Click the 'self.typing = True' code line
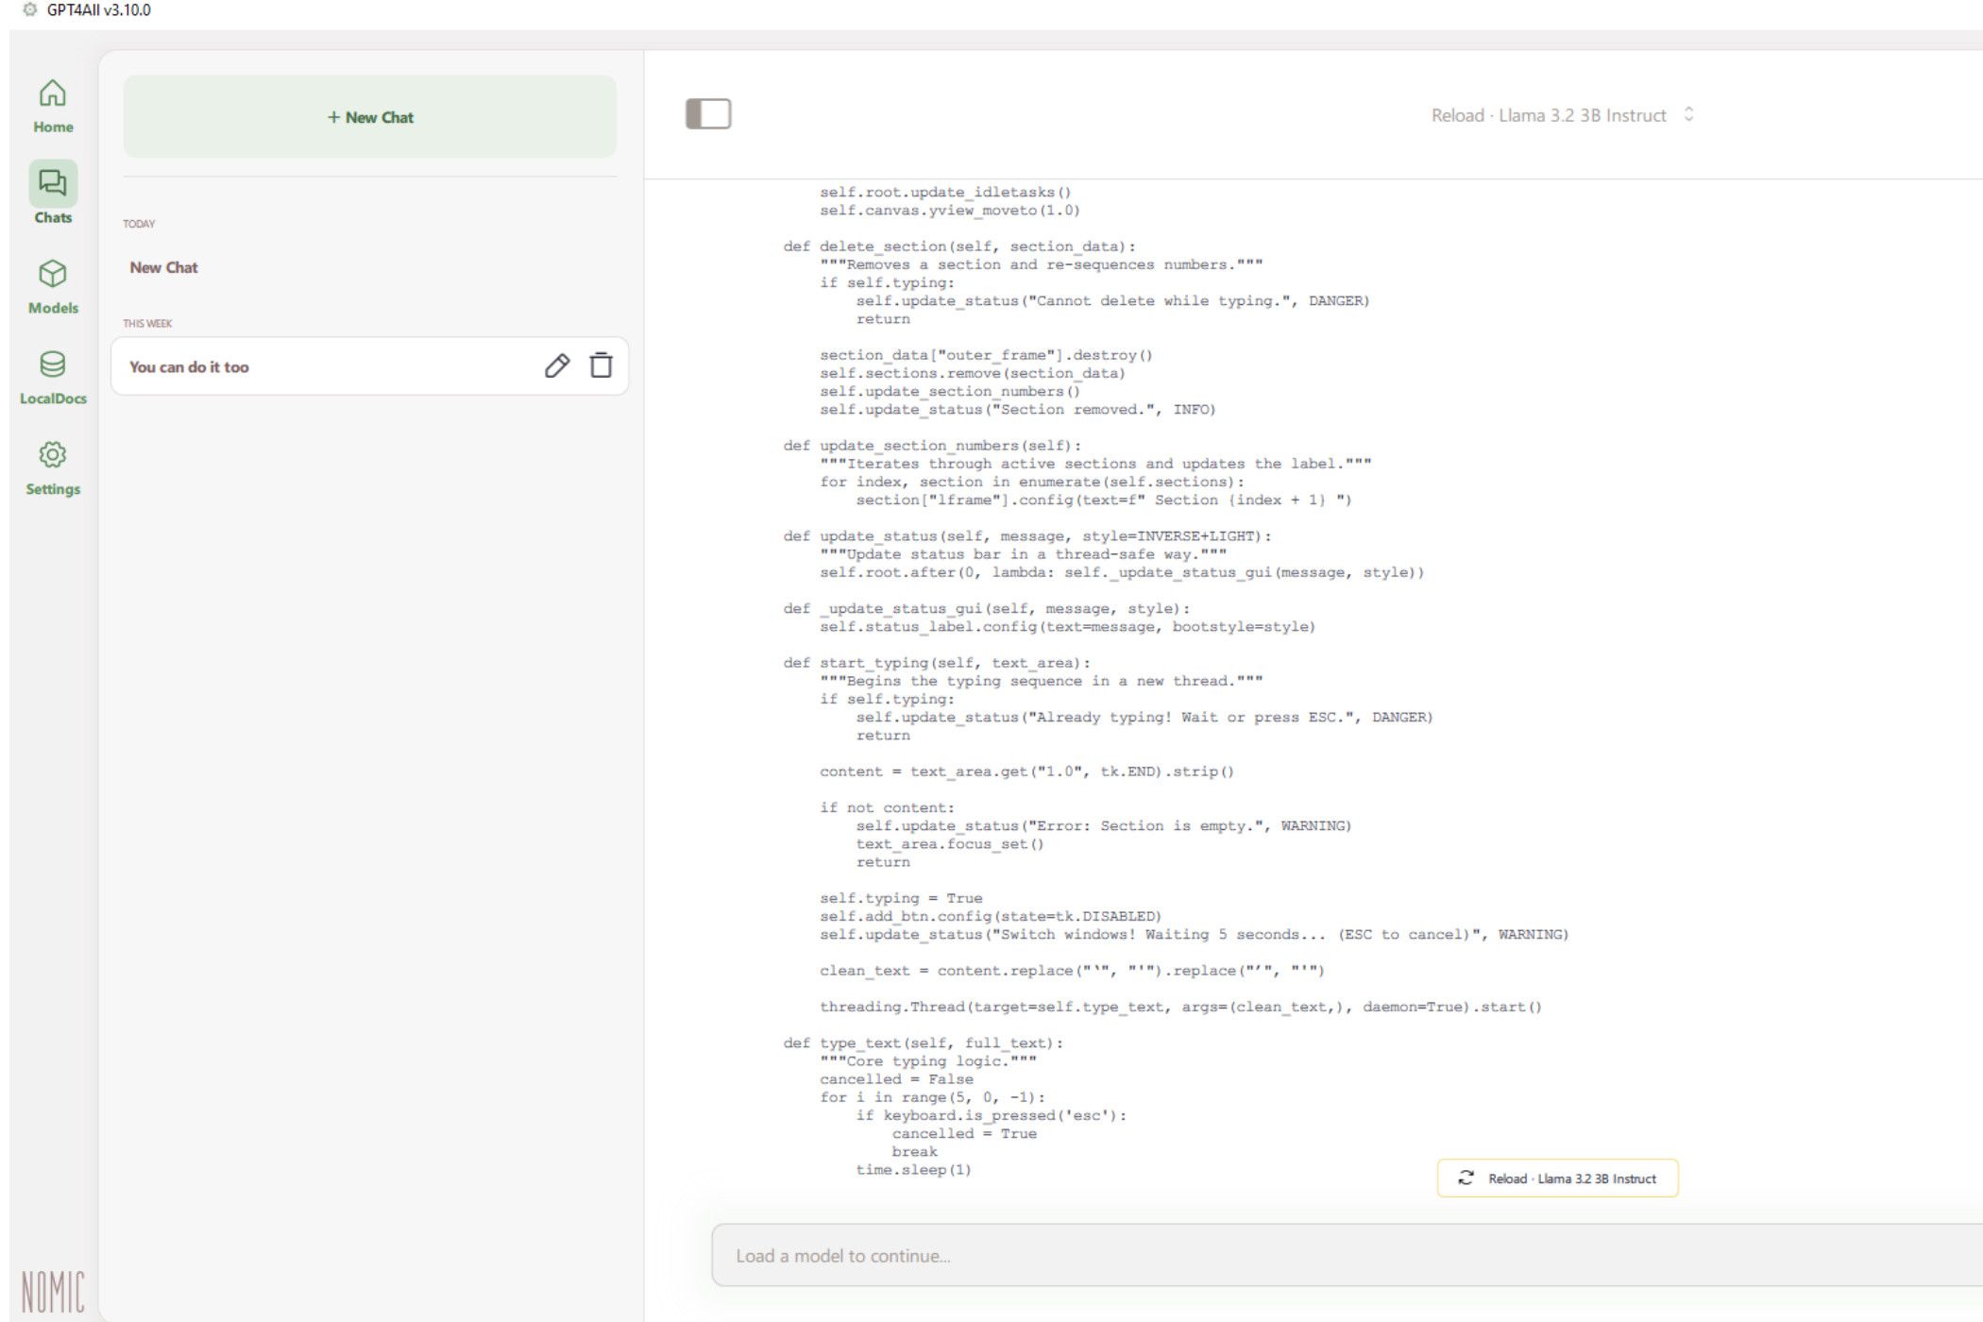The image size is (1983, 1322). [901, 898]
